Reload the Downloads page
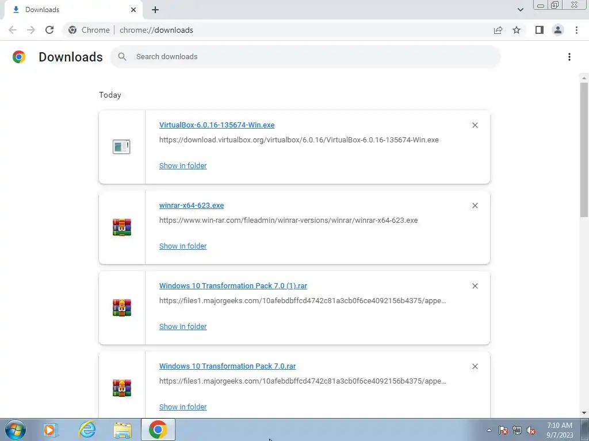The height and width of the screenshot is (441, 589). [x=49, y=30]
